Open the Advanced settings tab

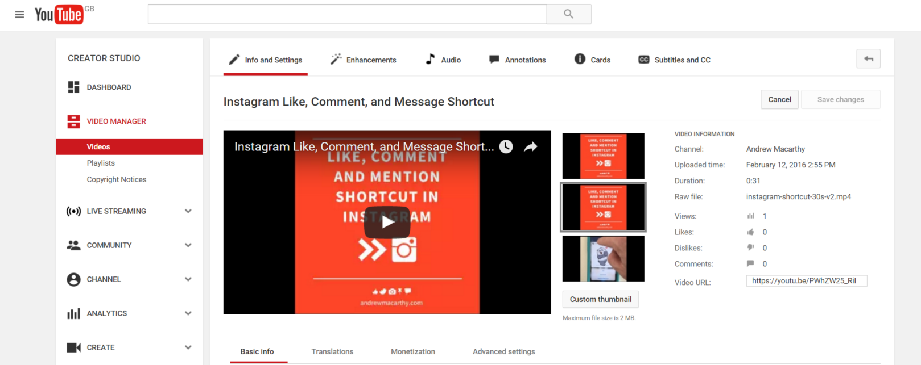pos(504,351)
